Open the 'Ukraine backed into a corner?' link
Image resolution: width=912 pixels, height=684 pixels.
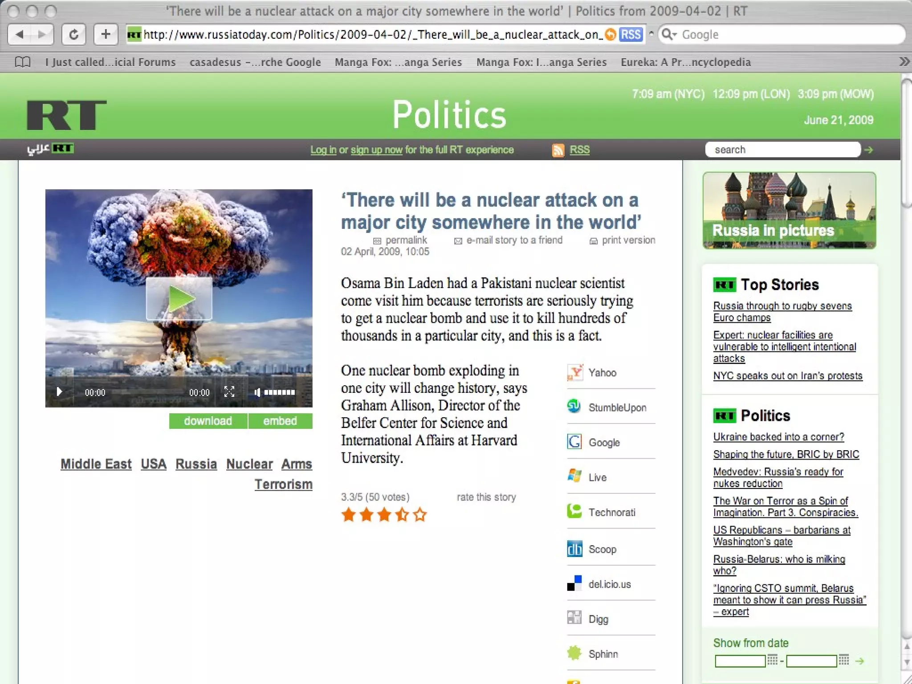point(778,437)
